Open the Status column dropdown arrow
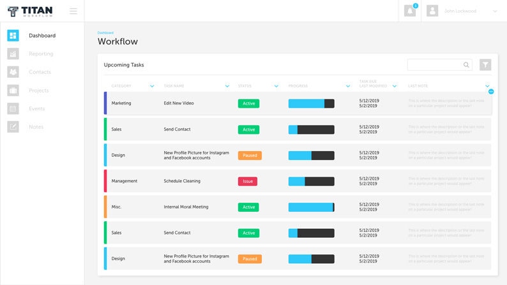 (x=276, y=86)
